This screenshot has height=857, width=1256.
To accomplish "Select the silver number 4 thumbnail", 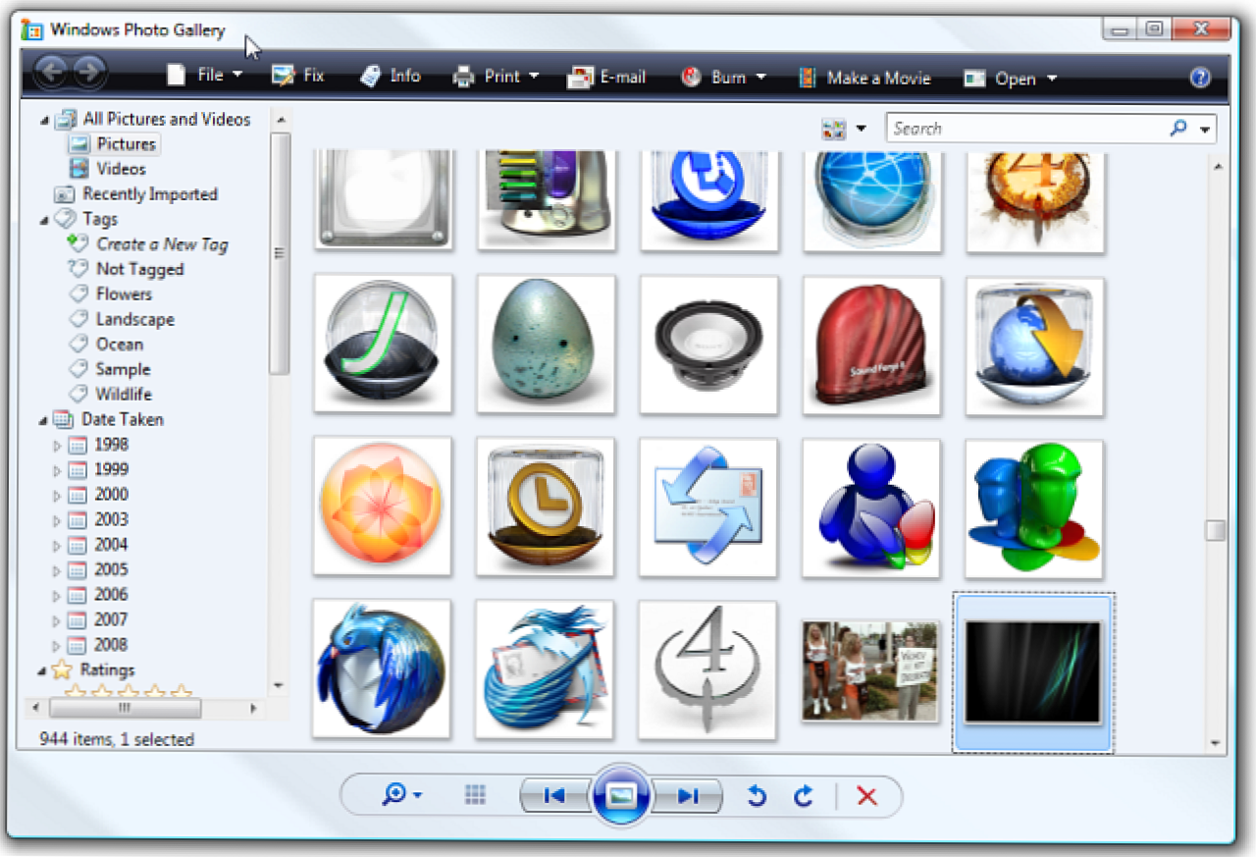I will coord(707,670).
